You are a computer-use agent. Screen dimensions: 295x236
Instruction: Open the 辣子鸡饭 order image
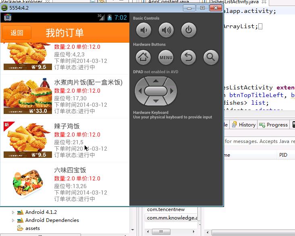[28, 140]
